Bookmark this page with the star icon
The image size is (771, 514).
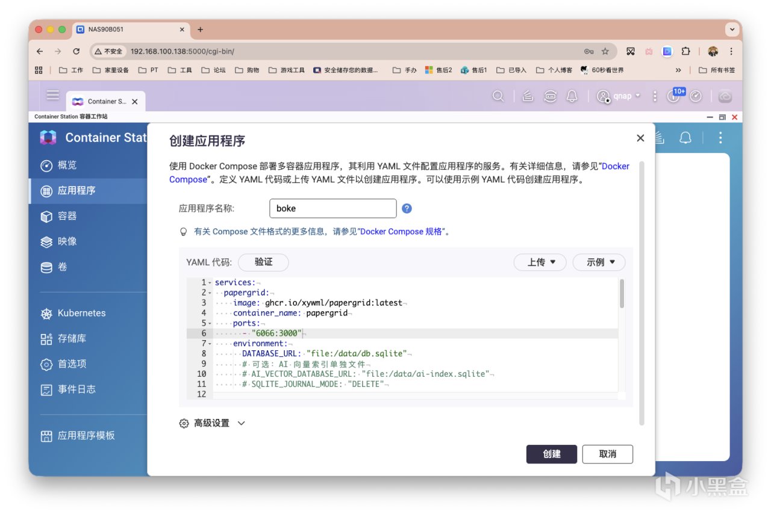point(605,51)
